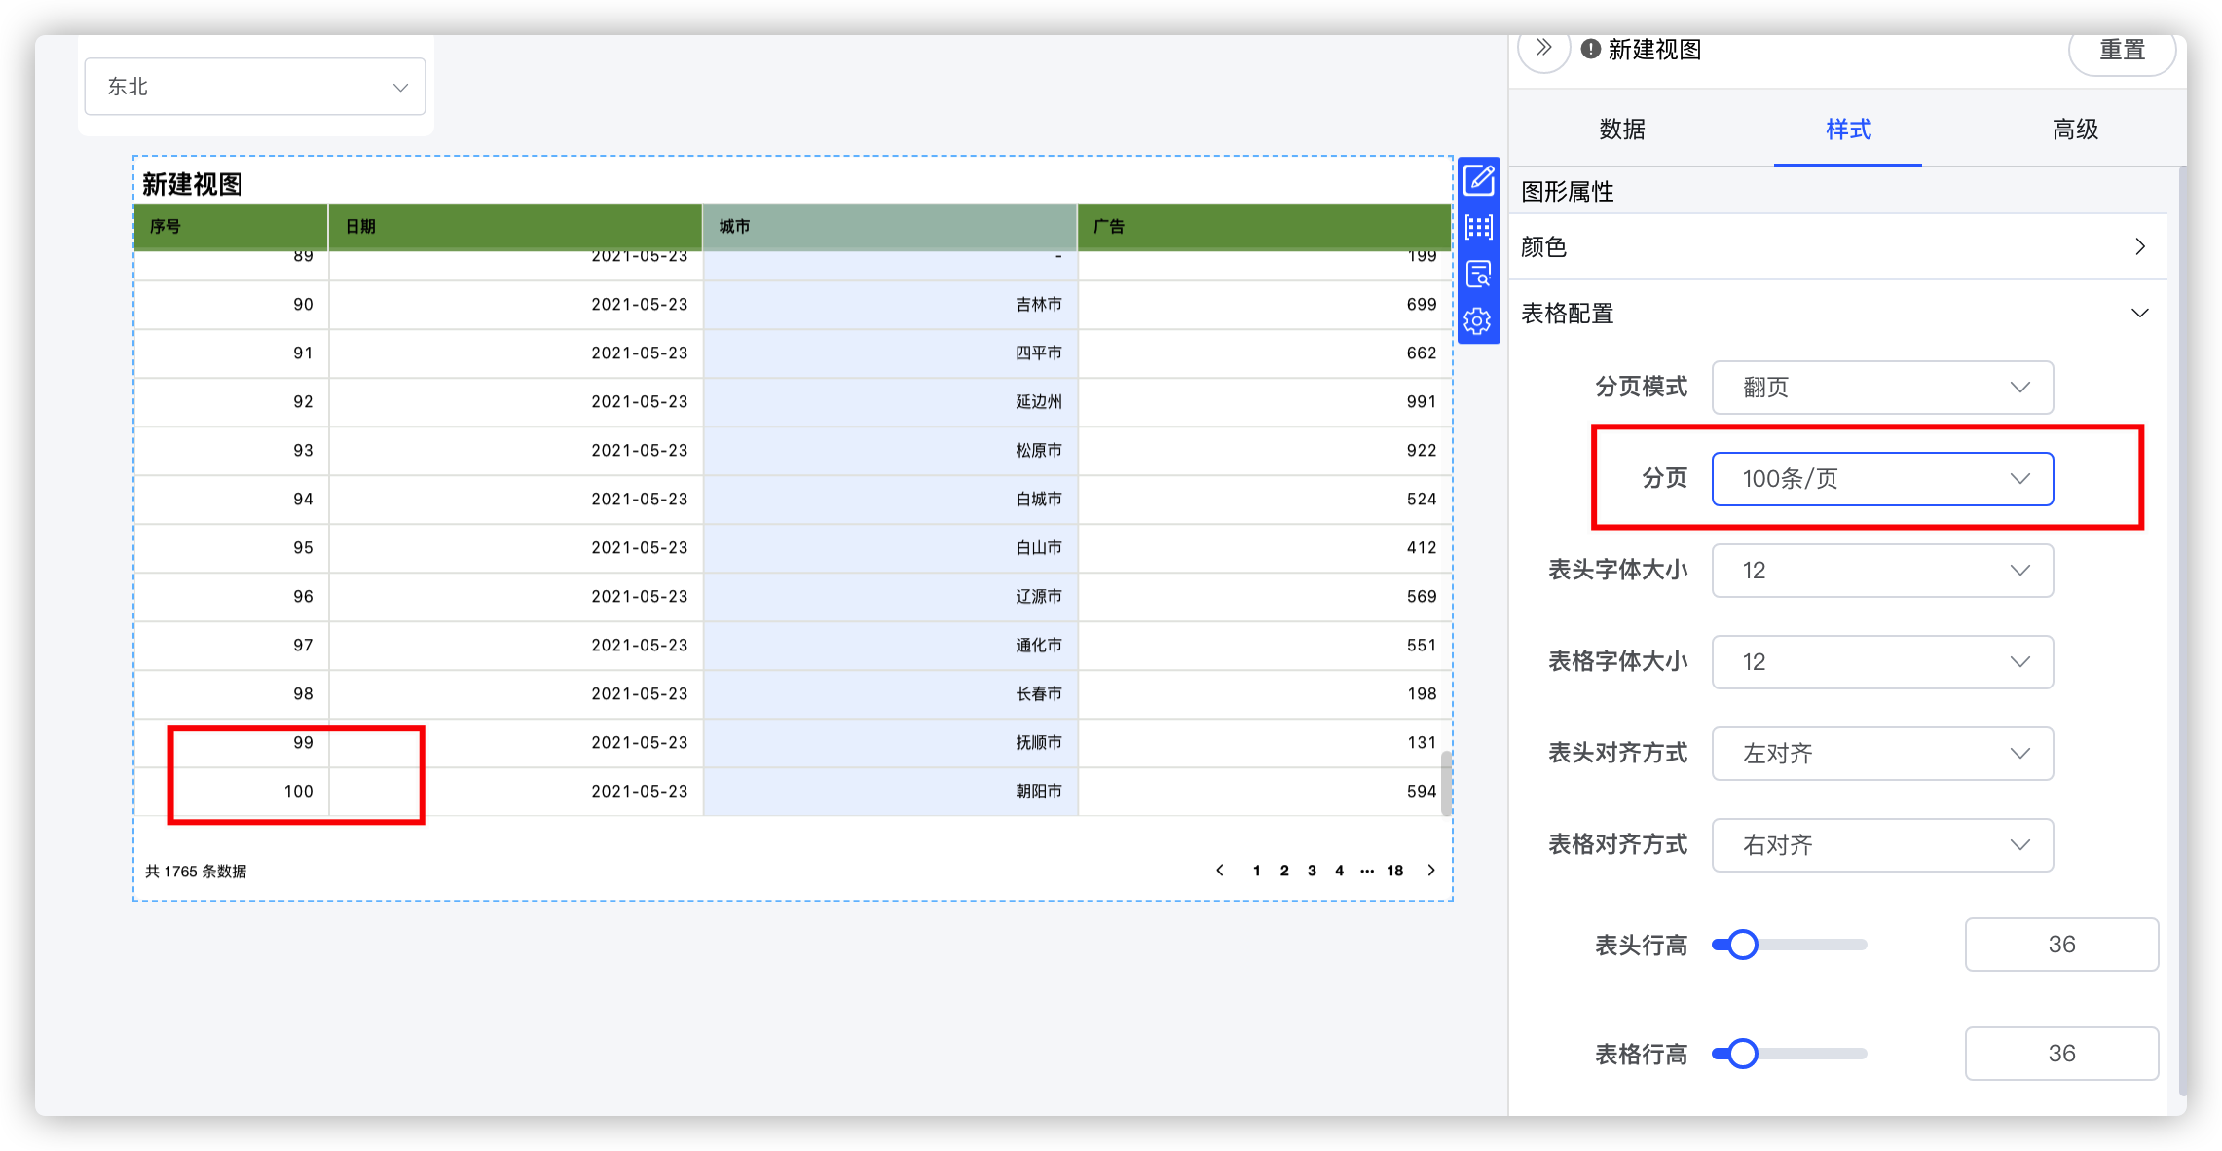Click the edit pencil icon beside the view
Screen dimensions: 2222x1151
pyautogui.click(x=1478, y=180)
